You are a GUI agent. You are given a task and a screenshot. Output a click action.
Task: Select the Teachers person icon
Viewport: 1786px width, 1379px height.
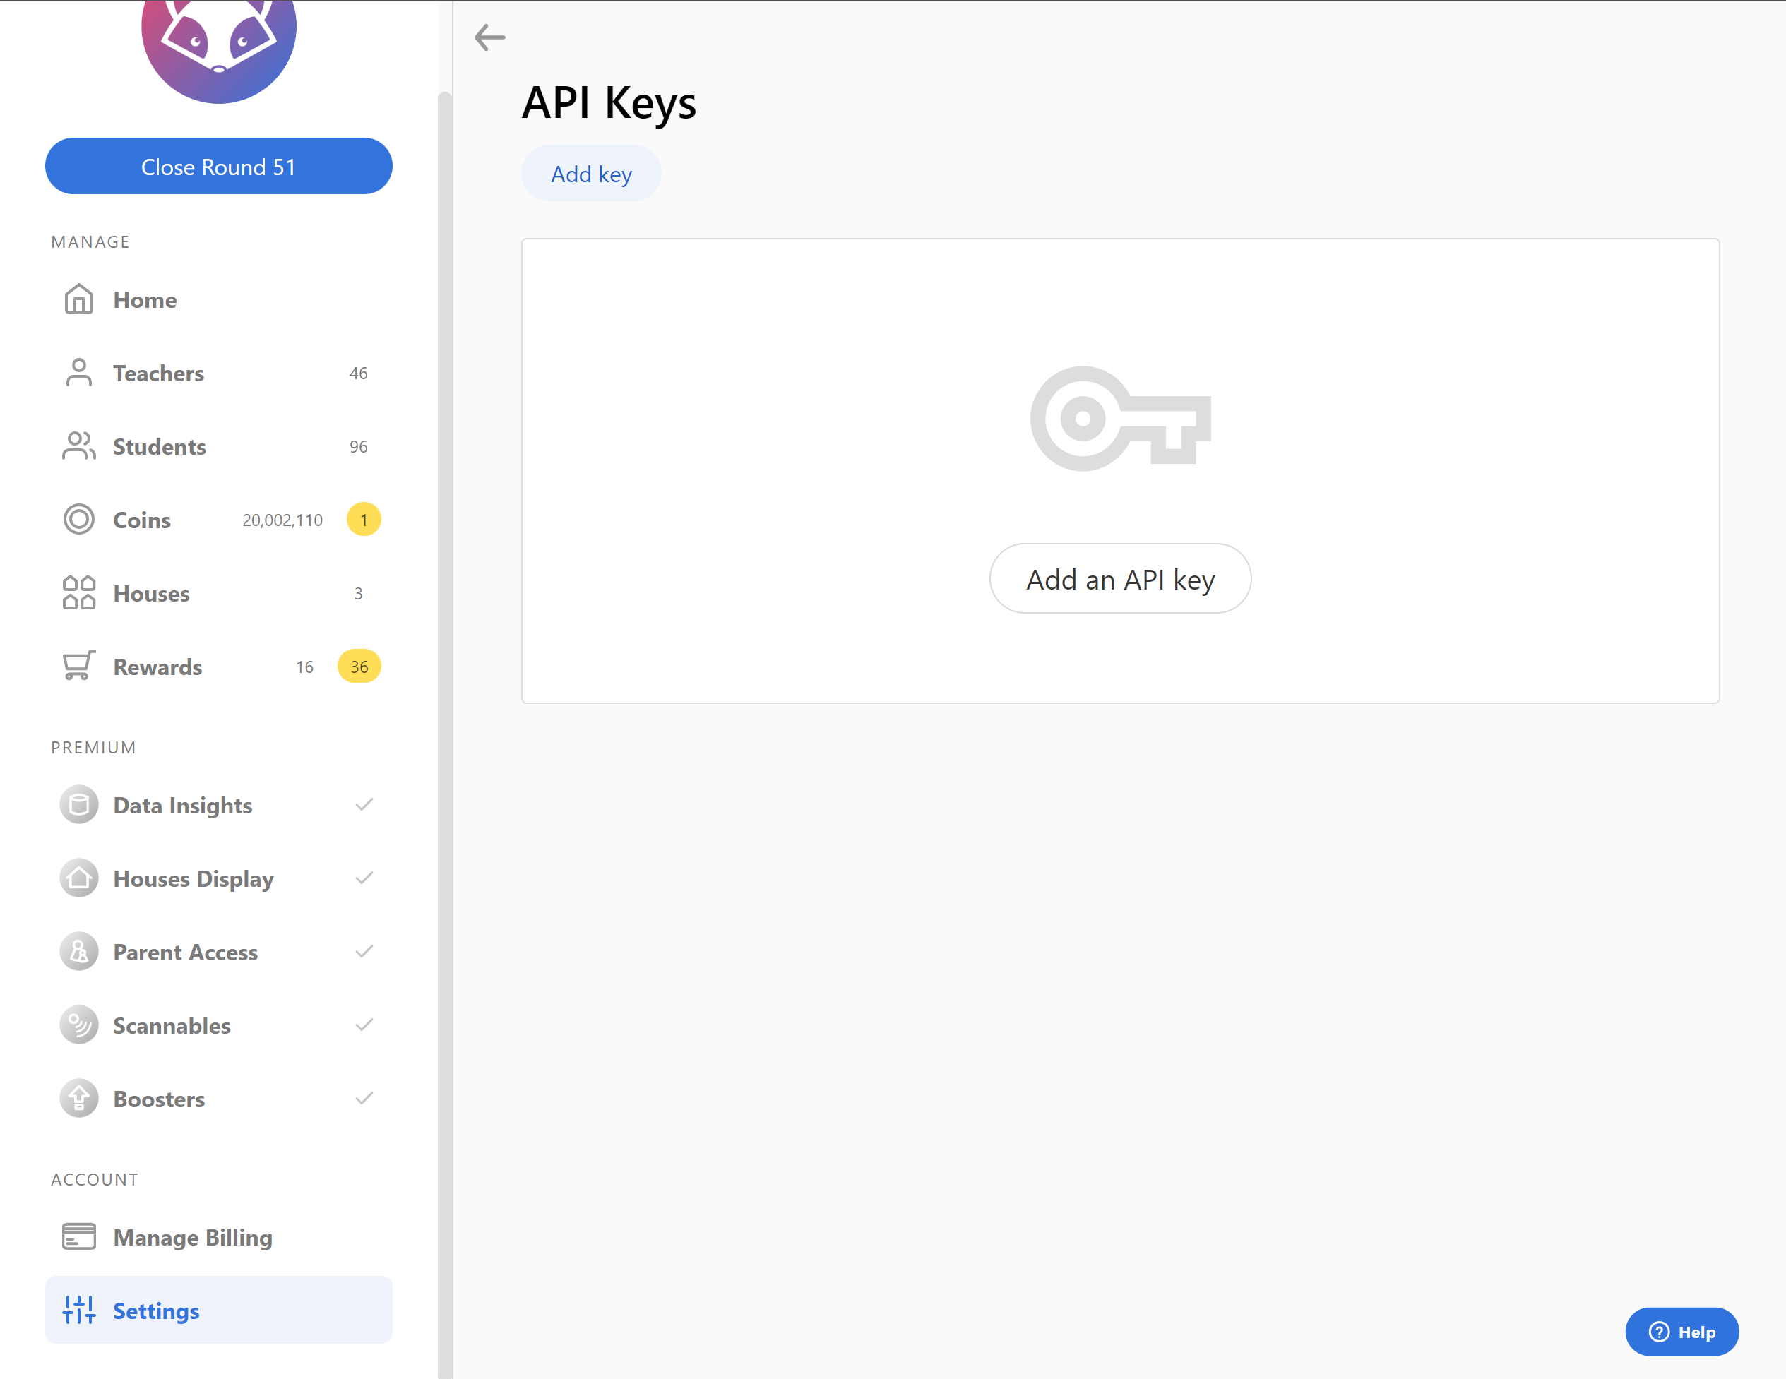[x=78, y=373]
